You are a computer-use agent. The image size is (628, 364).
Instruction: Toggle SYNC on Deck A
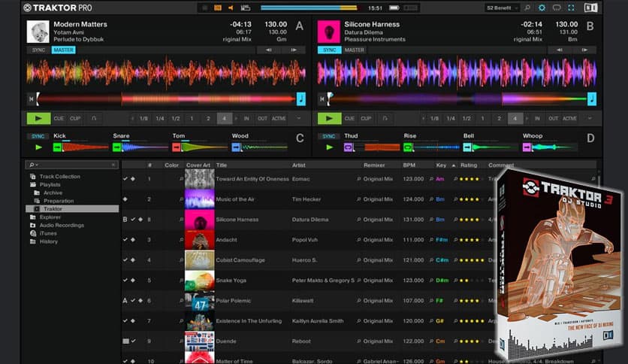pos(38,50)
